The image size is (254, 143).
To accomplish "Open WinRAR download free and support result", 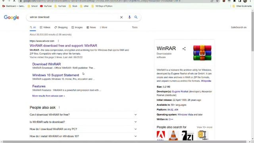I will point(63,46).
